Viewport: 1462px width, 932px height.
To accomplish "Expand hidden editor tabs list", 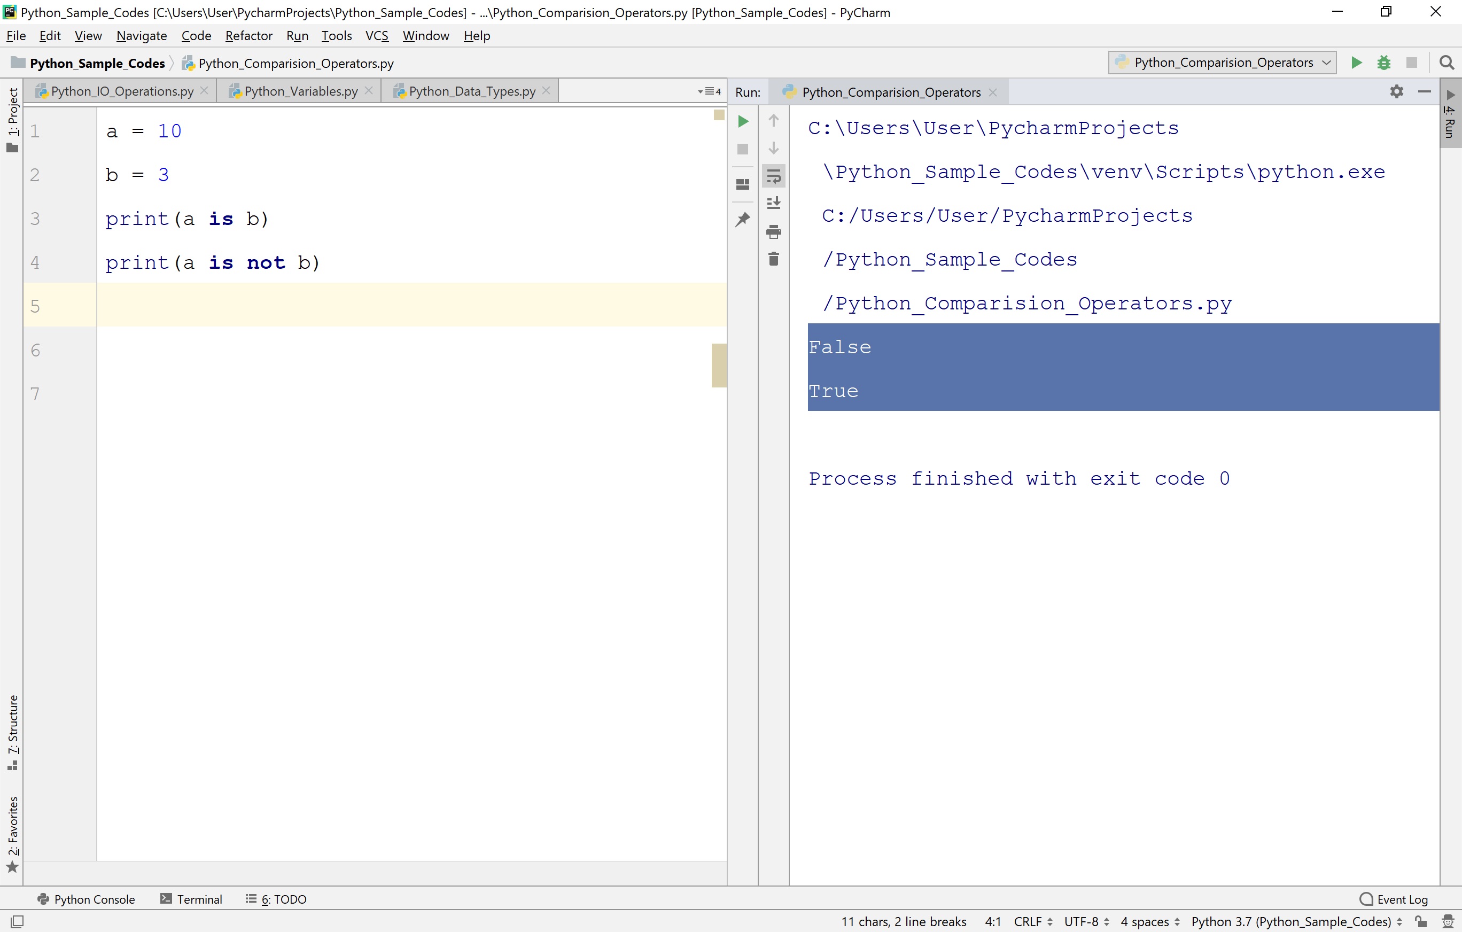I will click(x=710, y=92).
